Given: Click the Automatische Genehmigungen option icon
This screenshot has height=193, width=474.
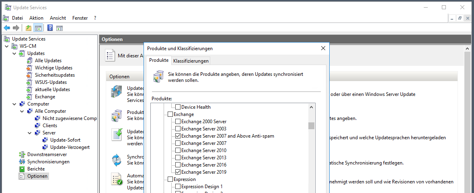Looking at the screenshot, I should tap(116, 179).
